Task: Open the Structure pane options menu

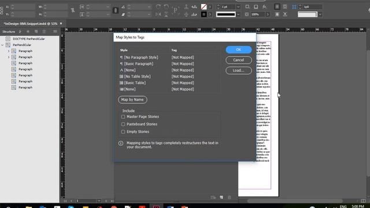Action: [x=55, y=32]
